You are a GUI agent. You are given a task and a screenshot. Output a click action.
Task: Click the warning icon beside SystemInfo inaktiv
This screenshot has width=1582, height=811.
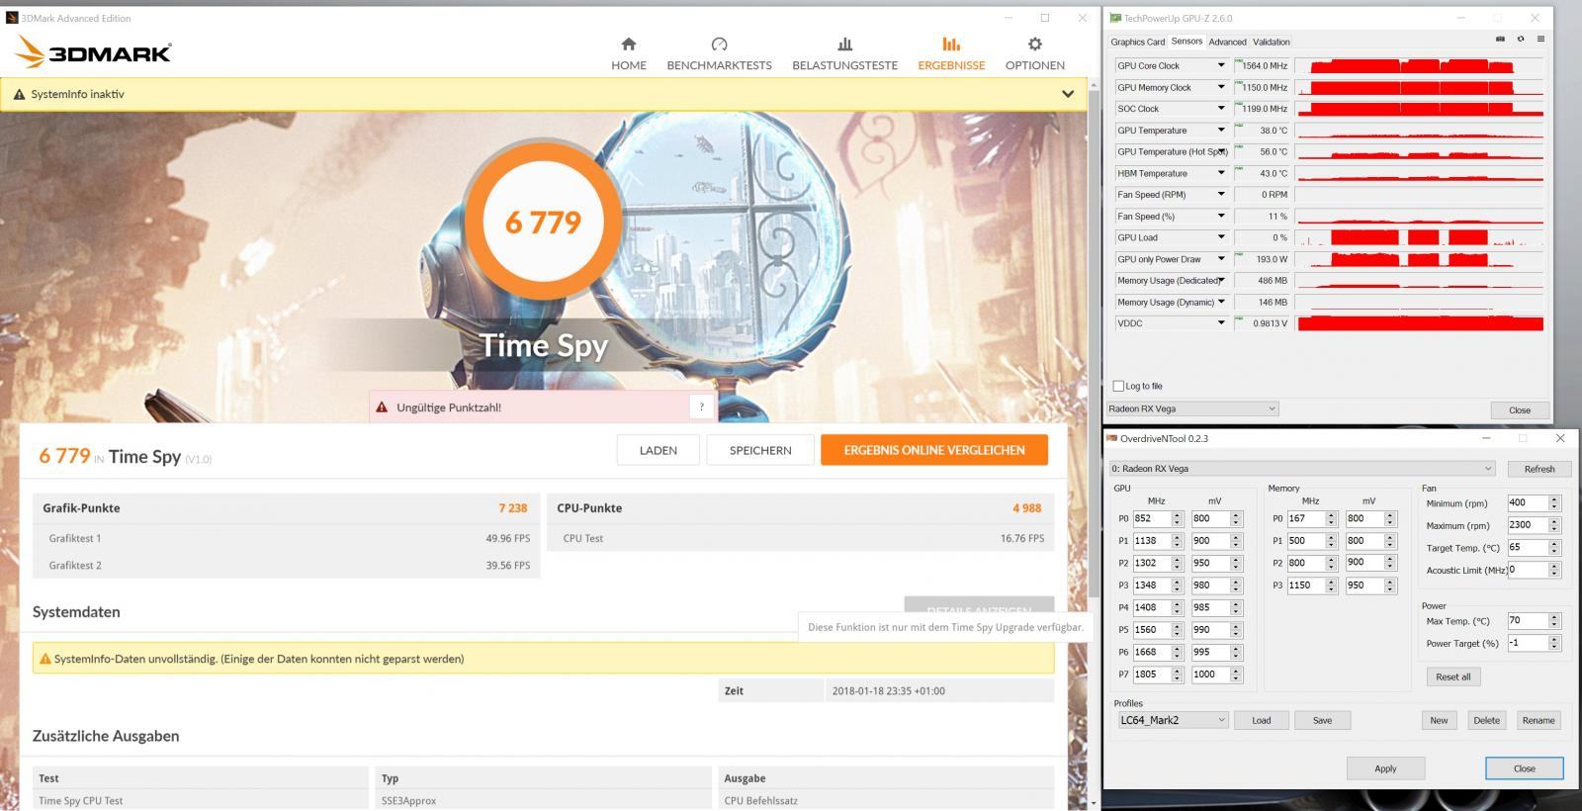19,95
